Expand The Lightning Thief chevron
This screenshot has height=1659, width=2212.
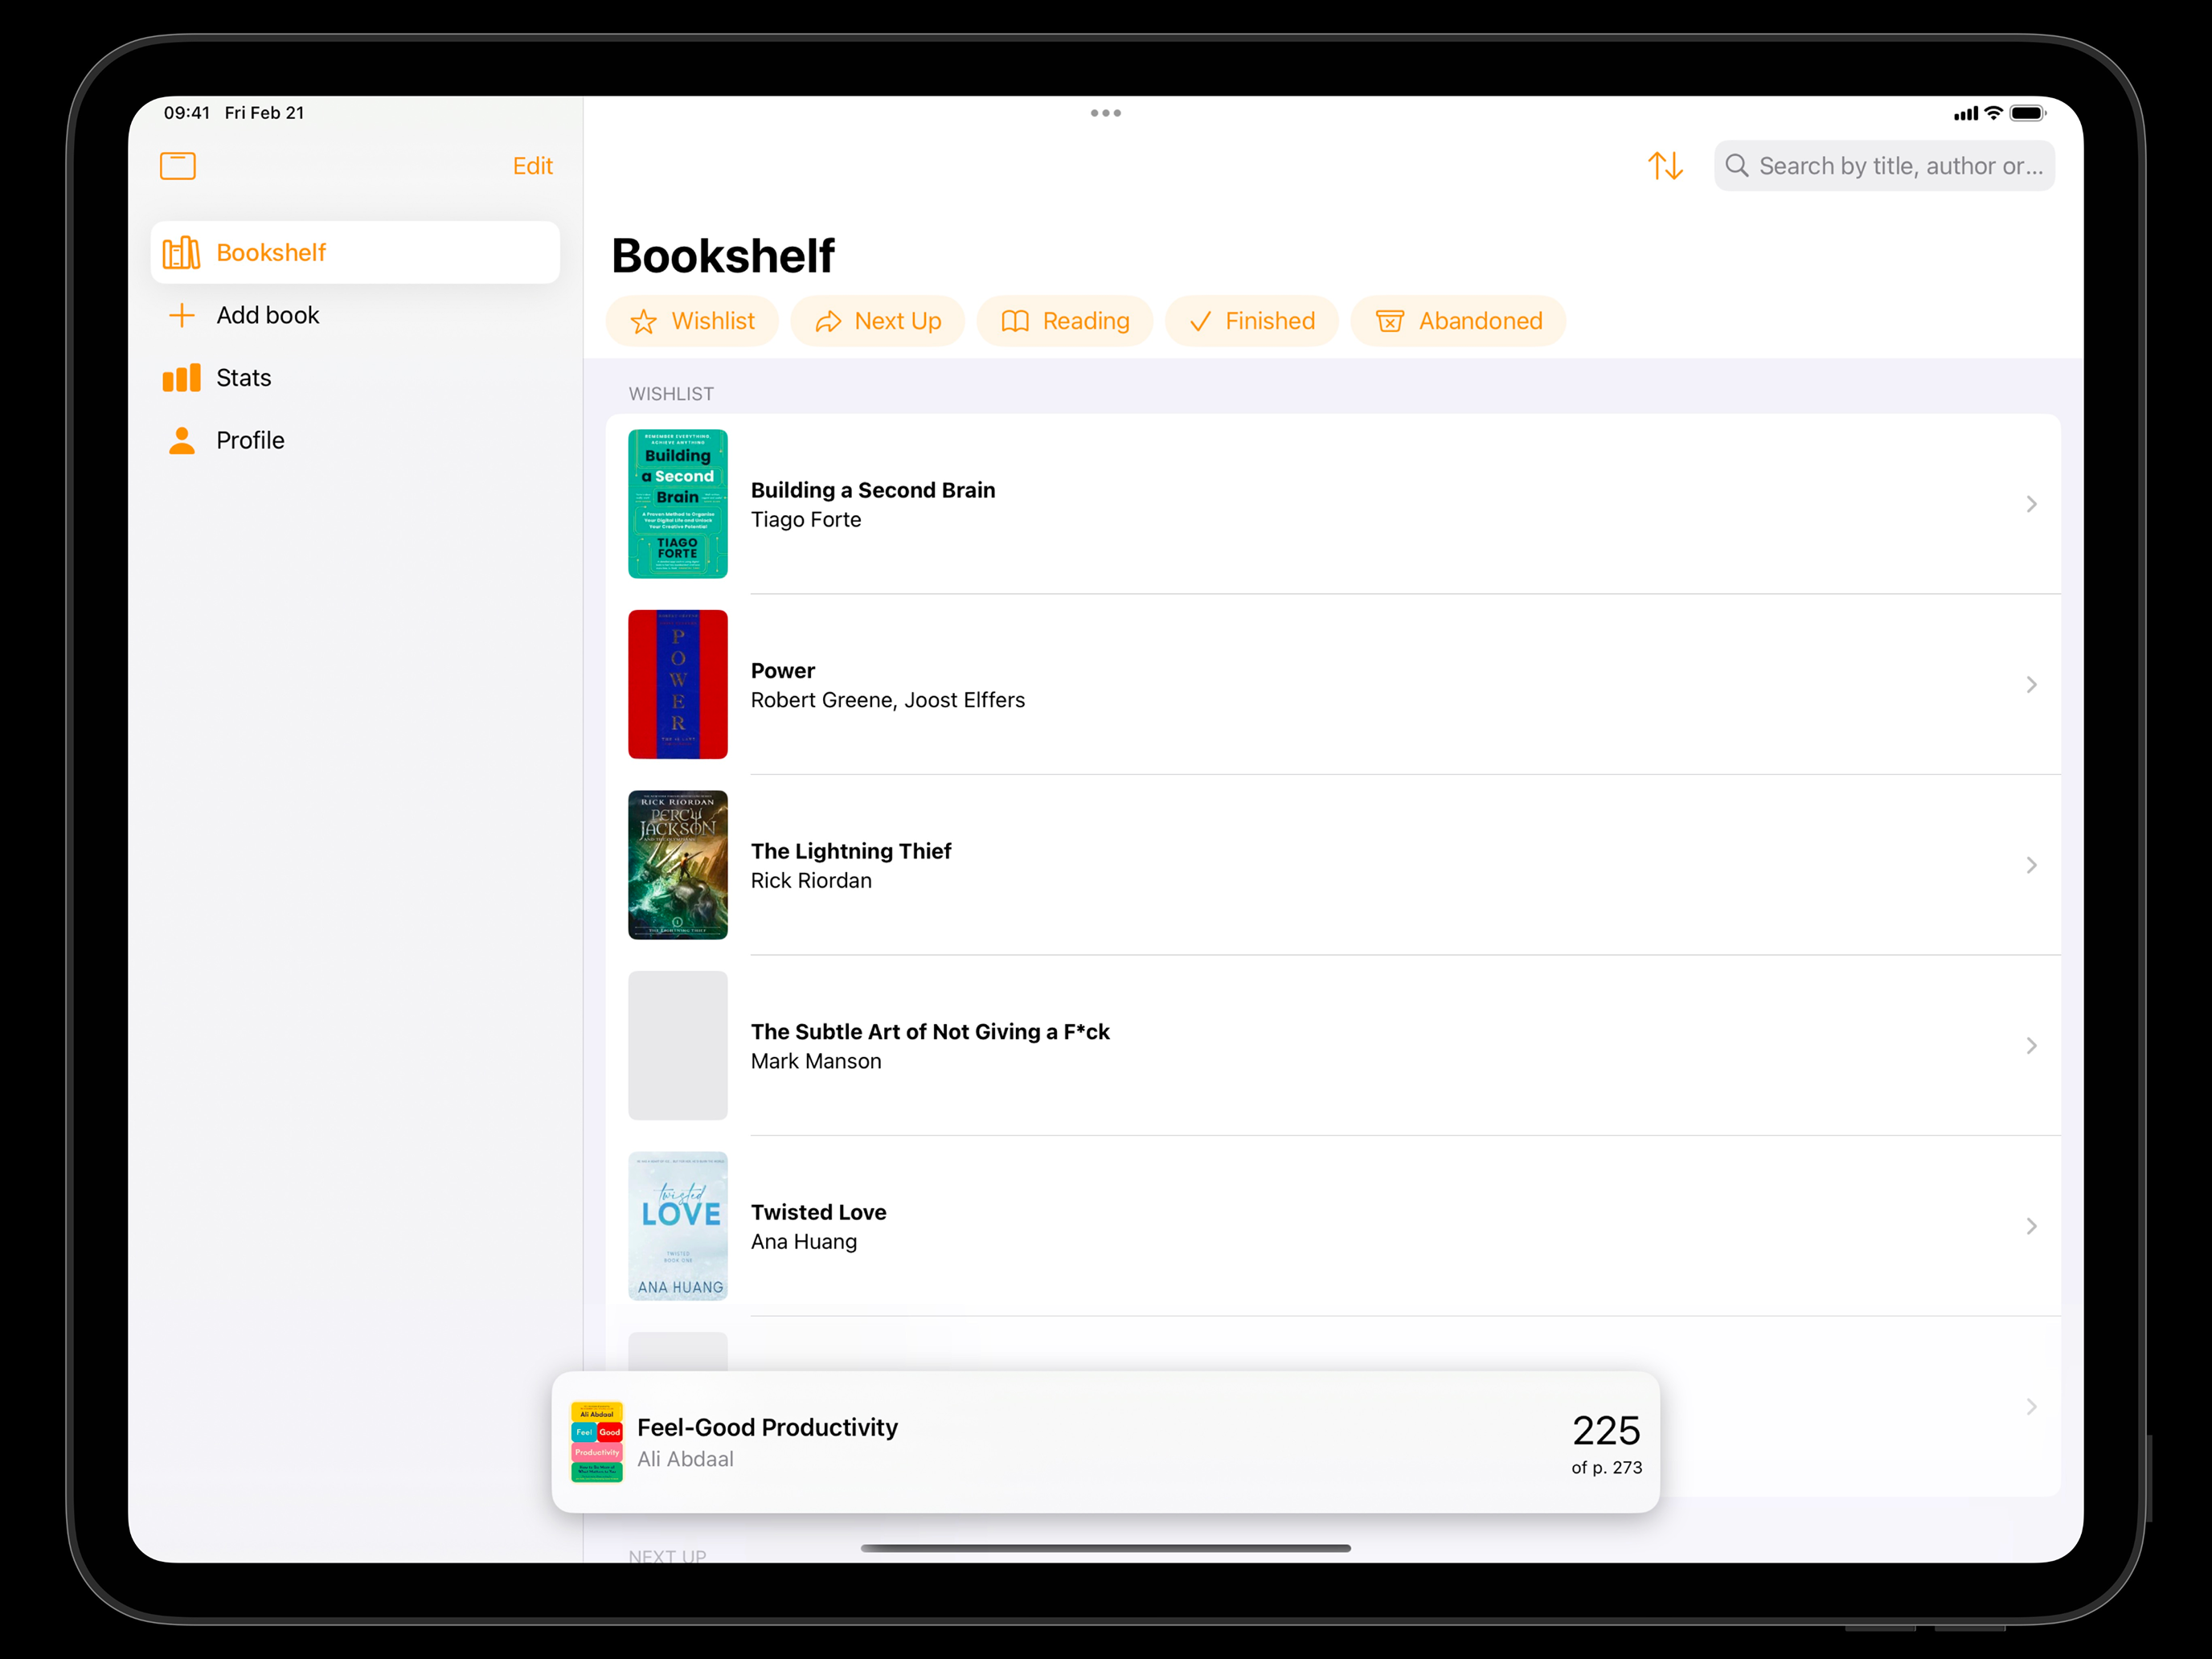(2031, 865)
